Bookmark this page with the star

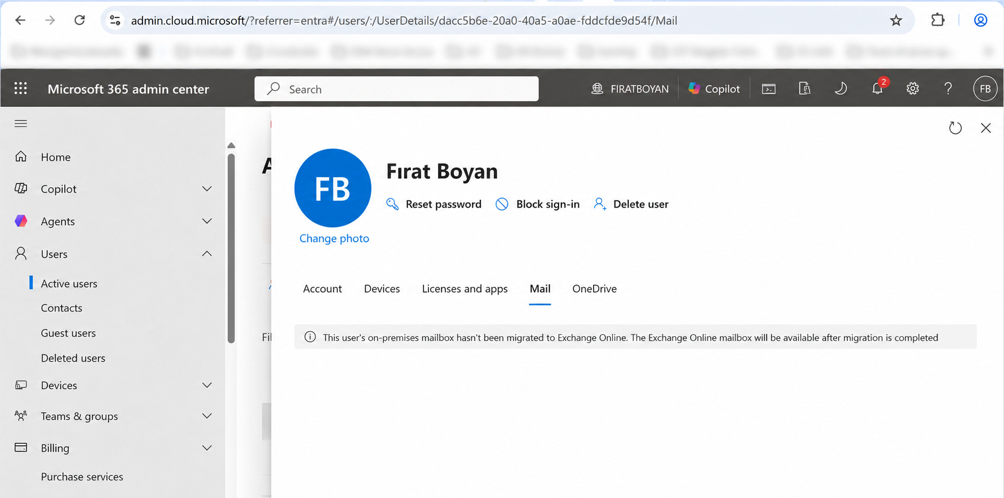(x=896, y=20)
